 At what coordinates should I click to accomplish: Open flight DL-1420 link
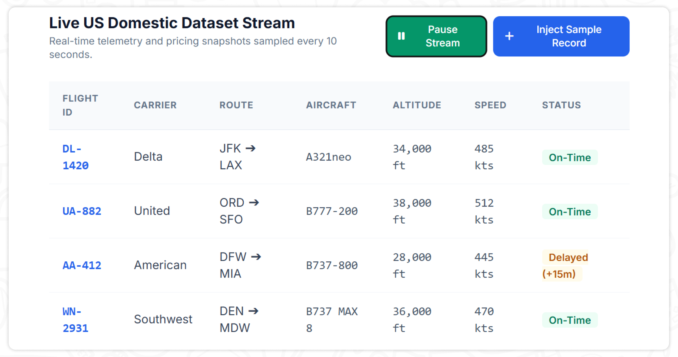(x=75, y=157)
